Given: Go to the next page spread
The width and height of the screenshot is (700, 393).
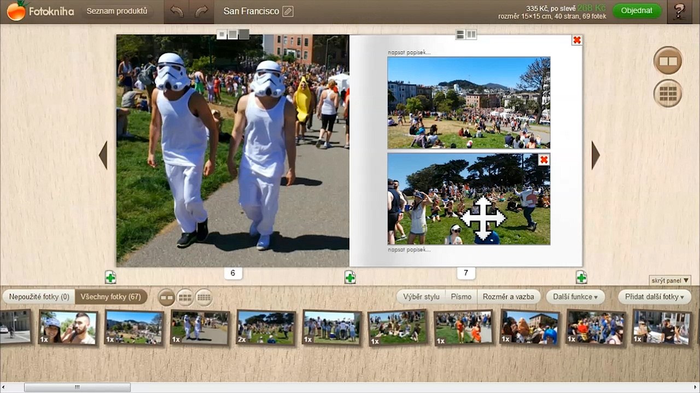Looking at the screenshot, I should pos(596,155).
